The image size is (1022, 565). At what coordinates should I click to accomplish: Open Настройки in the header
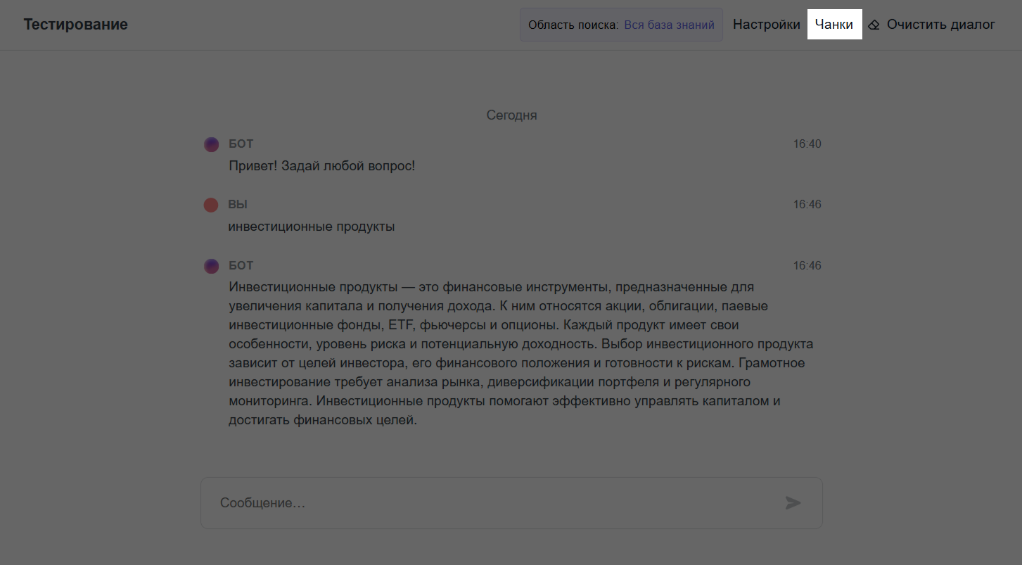pyautogui.click(x=766, y=25)
